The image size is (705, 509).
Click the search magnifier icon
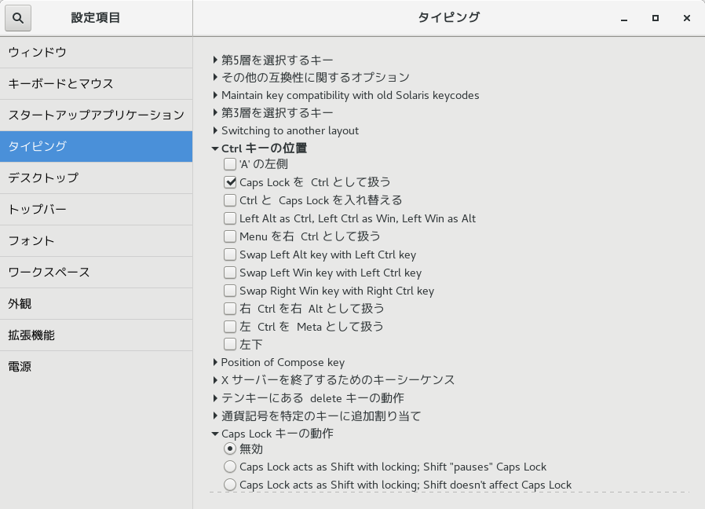(x=18, y=17)
